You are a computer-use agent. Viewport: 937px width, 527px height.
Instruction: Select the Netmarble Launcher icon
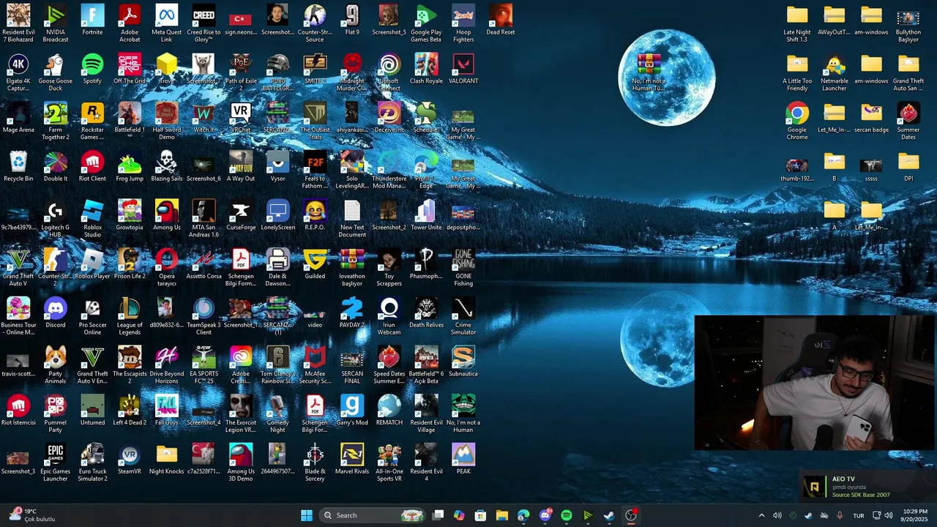[x=835, y=73]
